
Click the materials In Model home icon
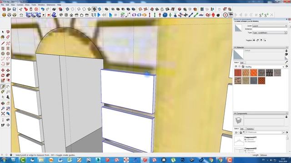point(243,67)
